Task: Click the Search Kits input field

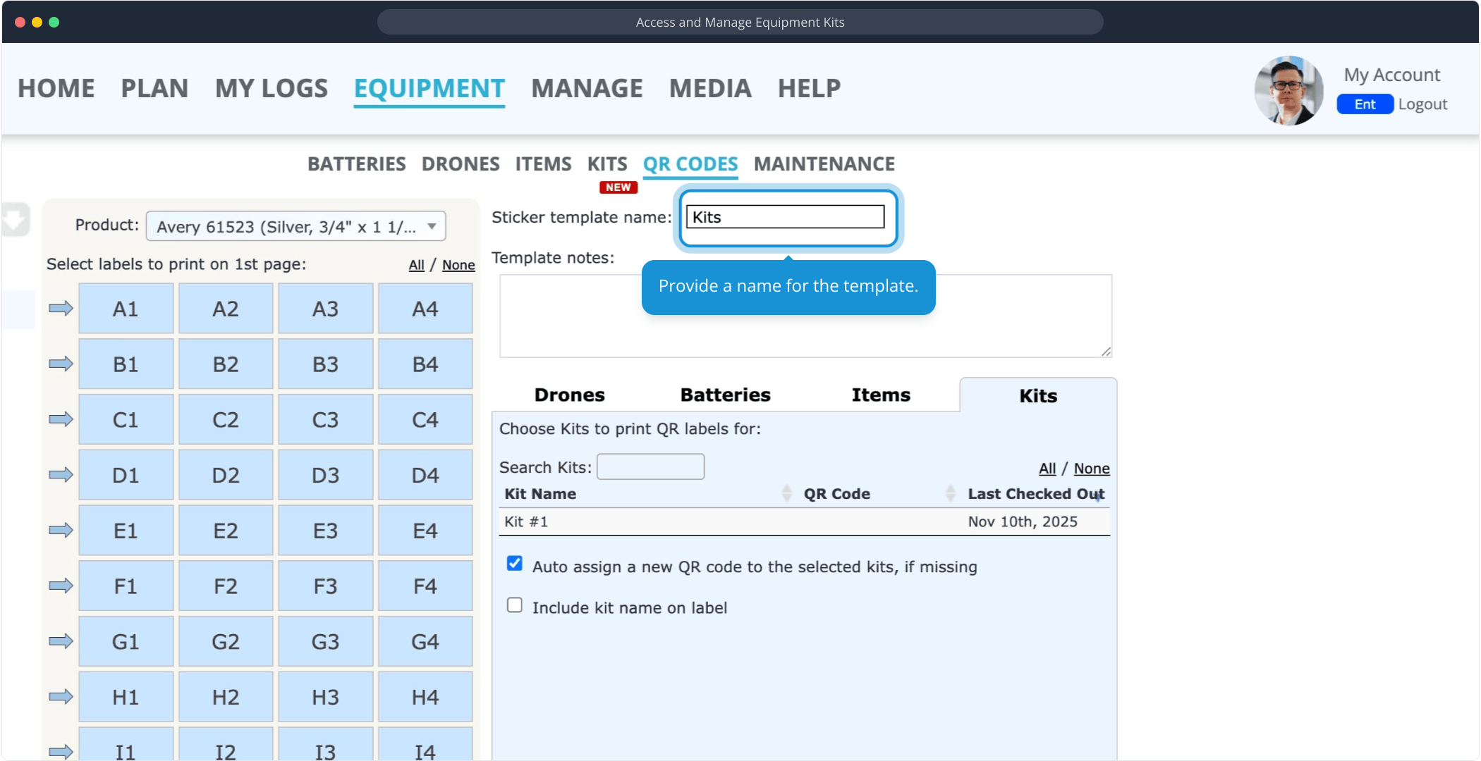Action: pos(650,467)
